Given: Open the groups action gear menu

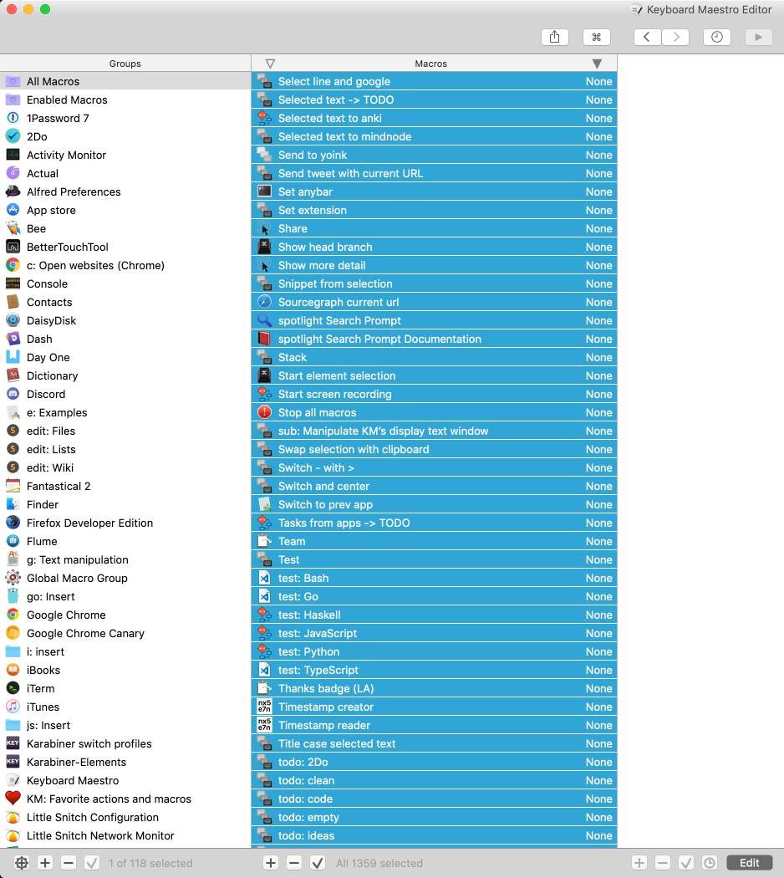Looking at the screenshot, I should [x=22, y=863].
